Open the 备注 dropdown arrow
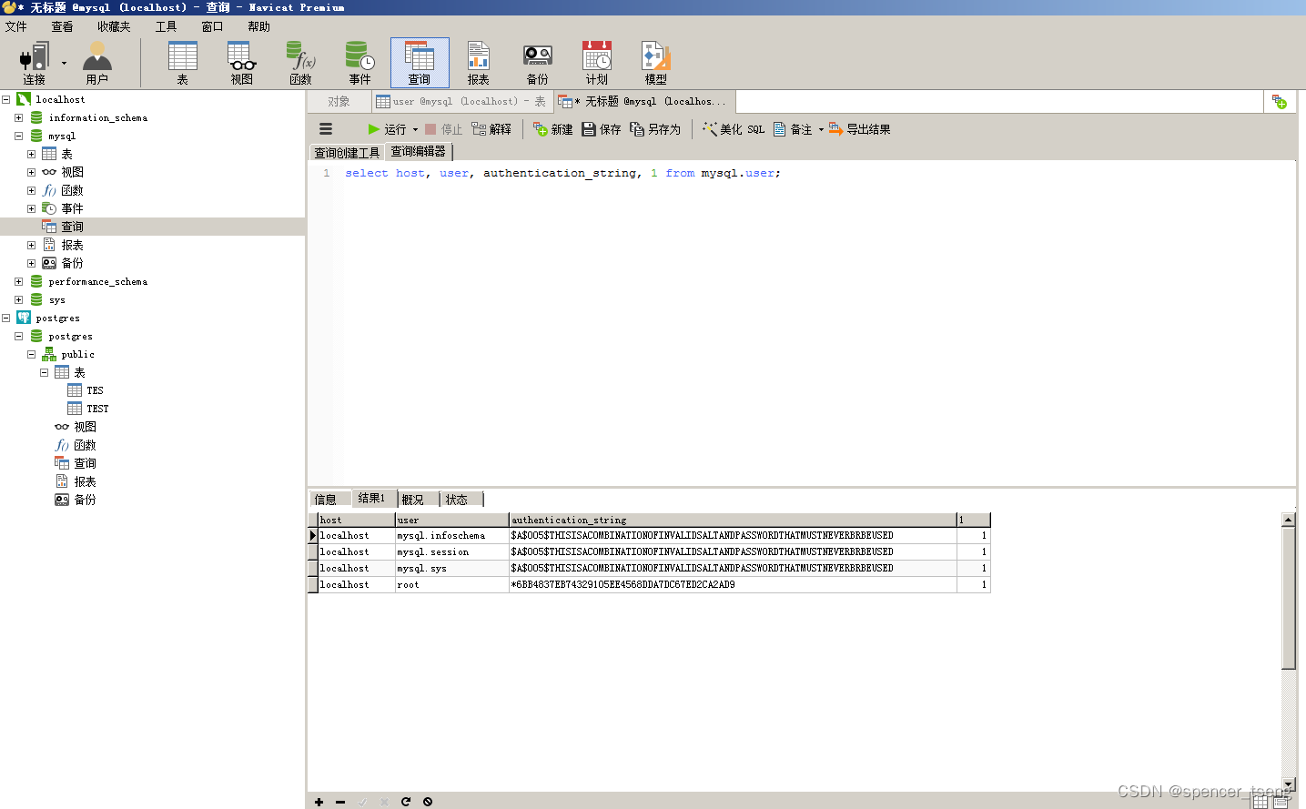1306x809 pixels. click(820, 128)
